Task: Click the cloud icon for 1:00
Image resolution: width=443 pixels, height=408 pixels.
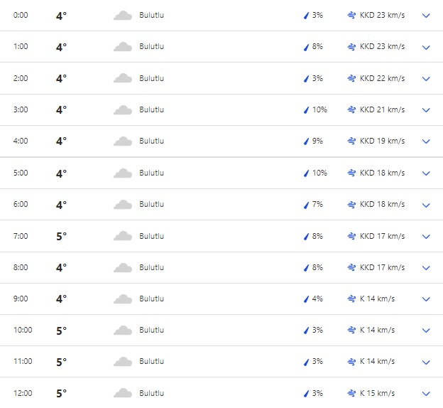Action: 123,47
